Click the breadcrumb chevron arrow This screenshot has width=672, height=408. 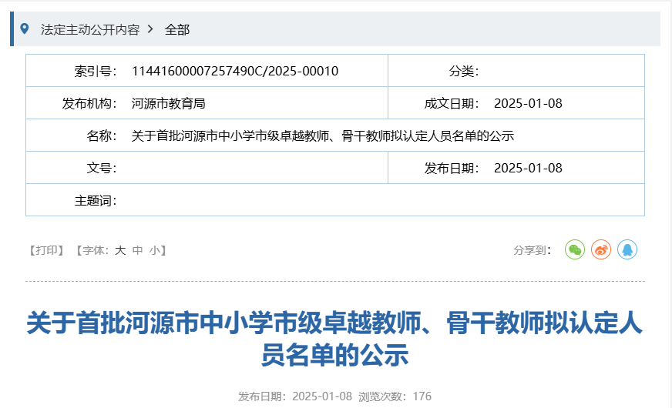point(150,29)
